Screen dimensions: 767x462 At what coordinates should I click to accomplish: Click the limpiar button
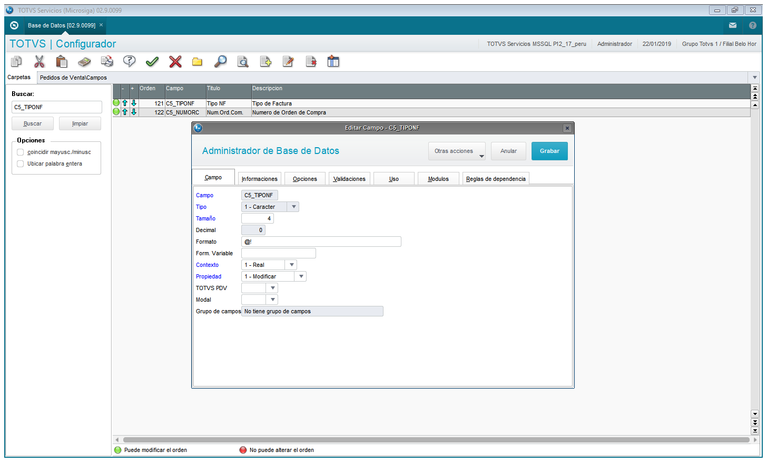(x=80, y=123)
